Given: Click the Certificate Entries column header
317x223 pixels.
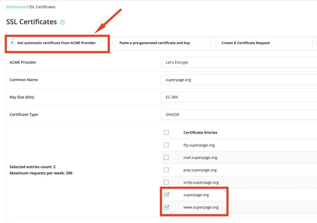Looking at the screenshot, I should tap(200, 133).
